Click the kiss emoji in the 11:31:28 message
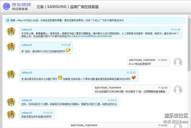 (x=68, y=50)
